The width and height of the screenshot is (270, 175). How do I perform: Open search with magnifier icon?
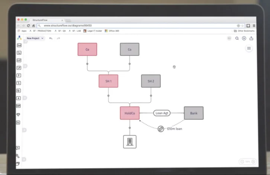coord(237,38)
